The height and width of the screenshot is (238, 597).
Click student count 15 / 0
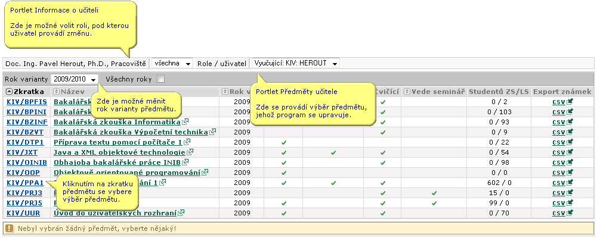click(x=499, y=193)
